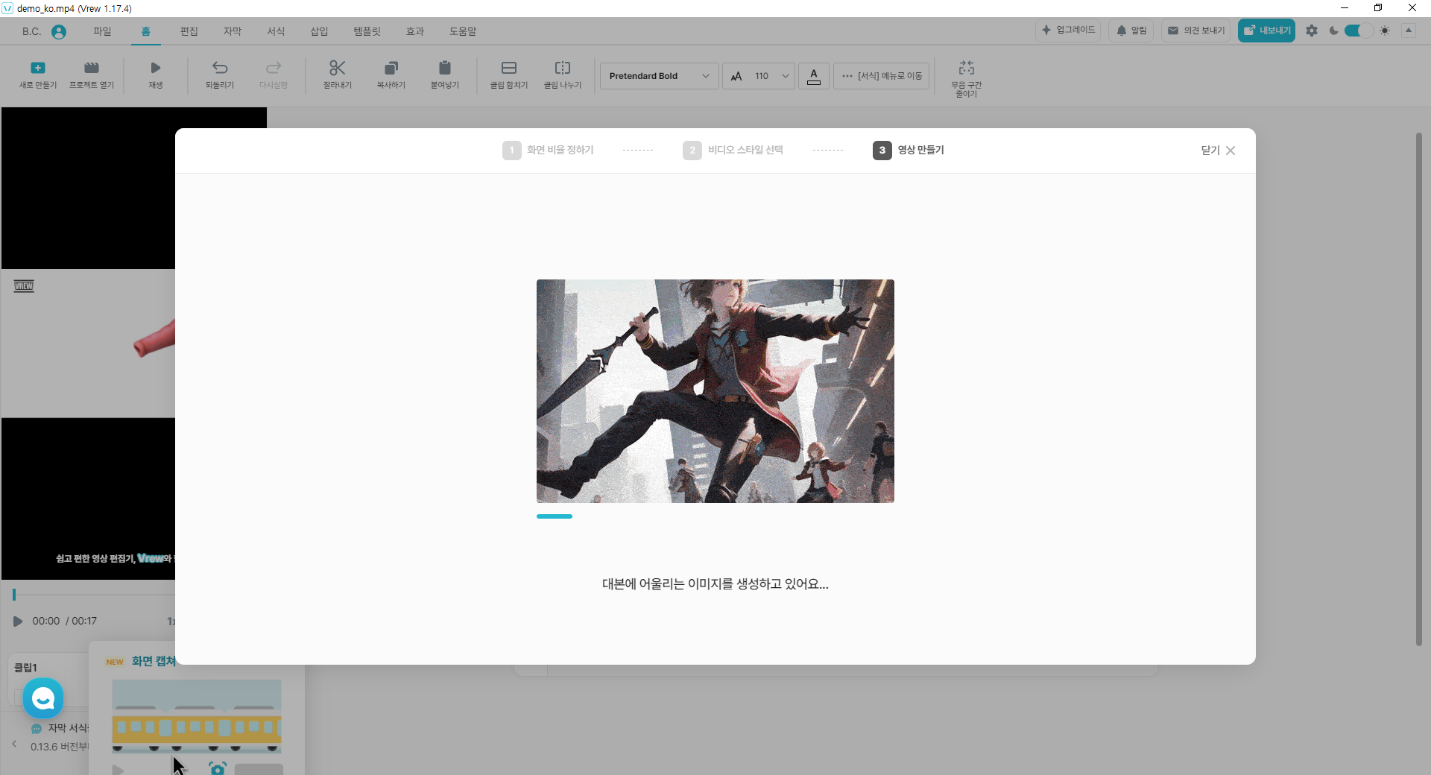
Task: Click the train illustration thumbnail
Action: click(x=197, y=716)
